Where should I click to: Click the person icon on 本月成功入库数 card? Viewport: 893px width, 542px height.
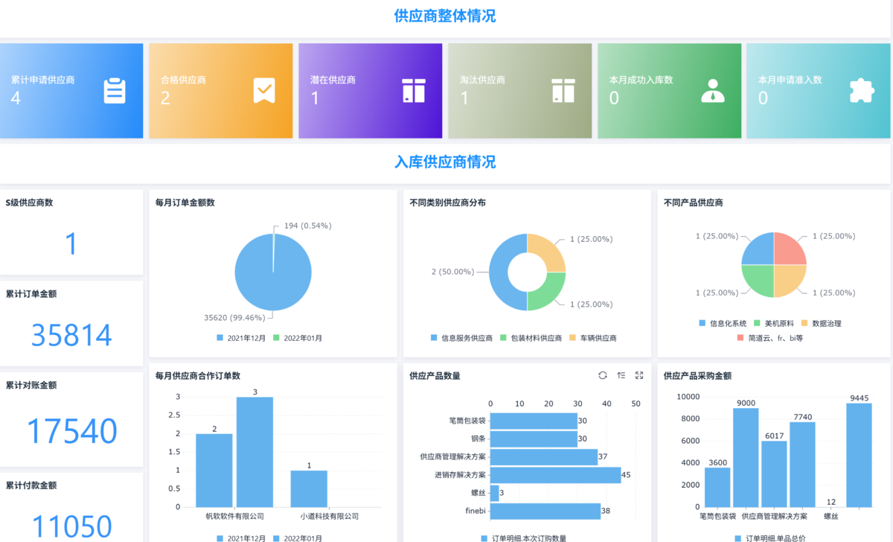tap(713, 90)
